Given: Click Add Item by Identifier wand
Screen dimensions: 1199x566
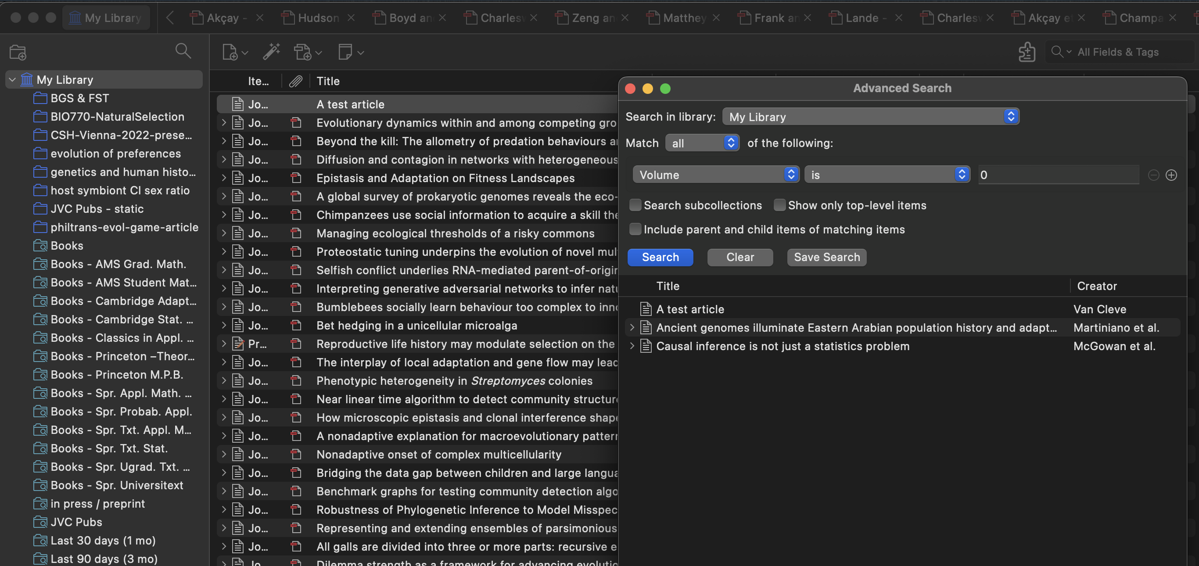Looking at the screenshot, I should (x=271, y=52).
